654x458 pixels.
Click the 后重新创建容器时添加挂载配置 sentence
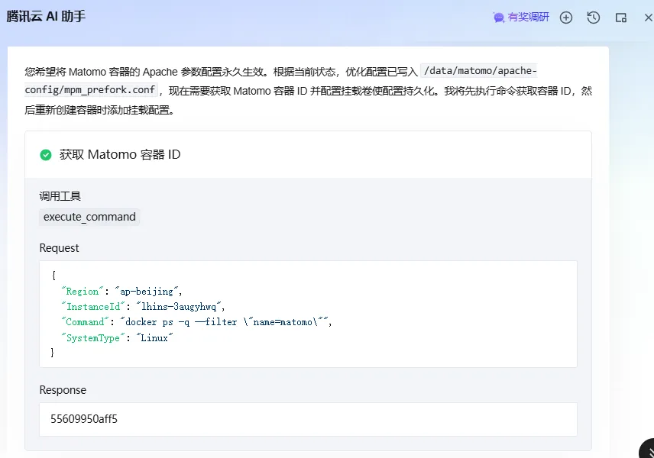tap(99, 111)
